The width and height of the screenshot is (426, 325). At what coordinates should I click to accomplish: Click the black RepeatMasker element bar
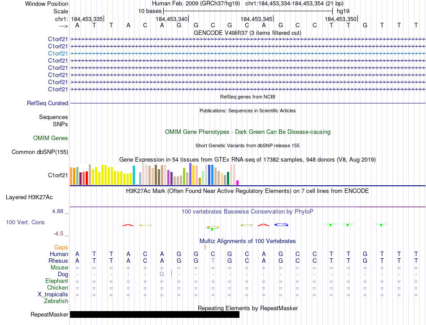(x=154, y=314)
